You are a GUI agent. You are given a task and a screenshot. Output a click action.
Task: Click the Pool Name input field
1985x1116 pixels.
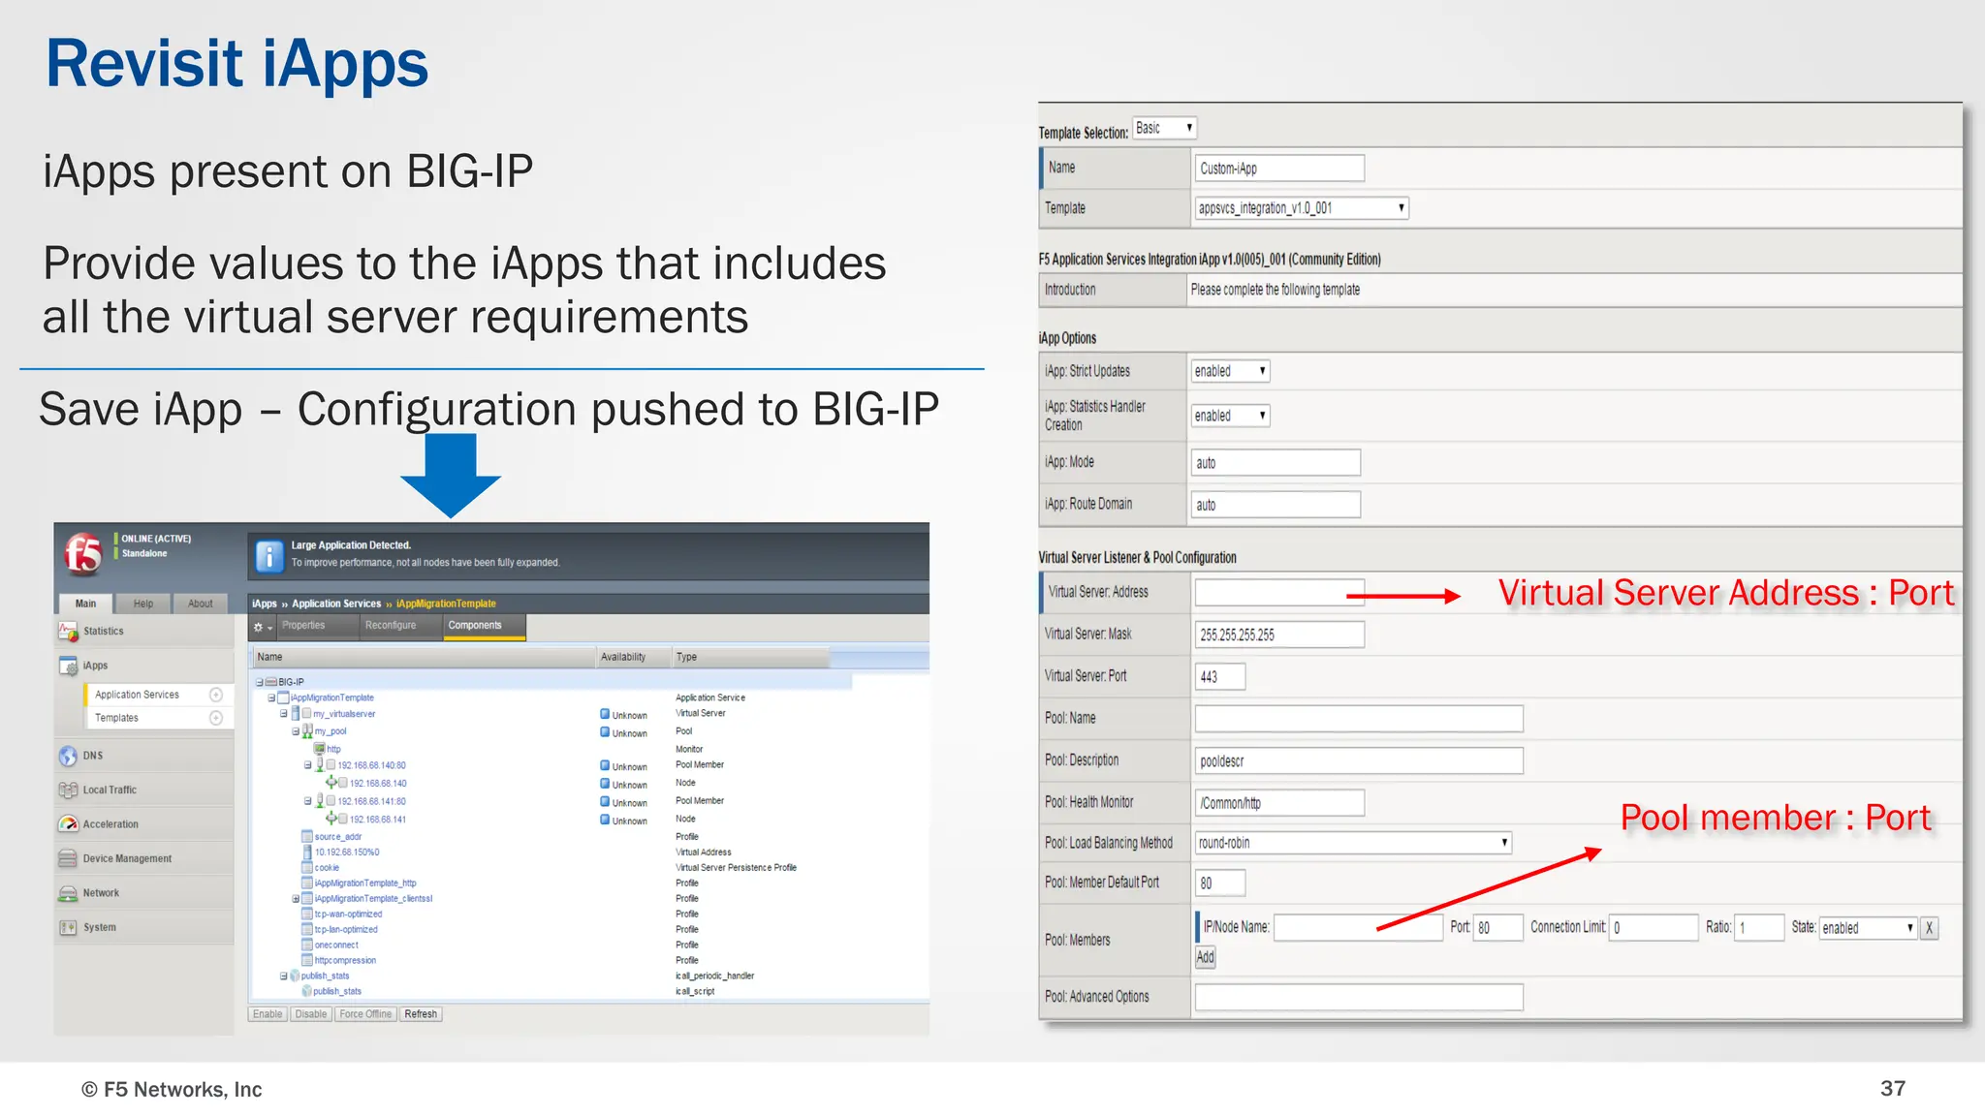click(x=1359, y=719)
